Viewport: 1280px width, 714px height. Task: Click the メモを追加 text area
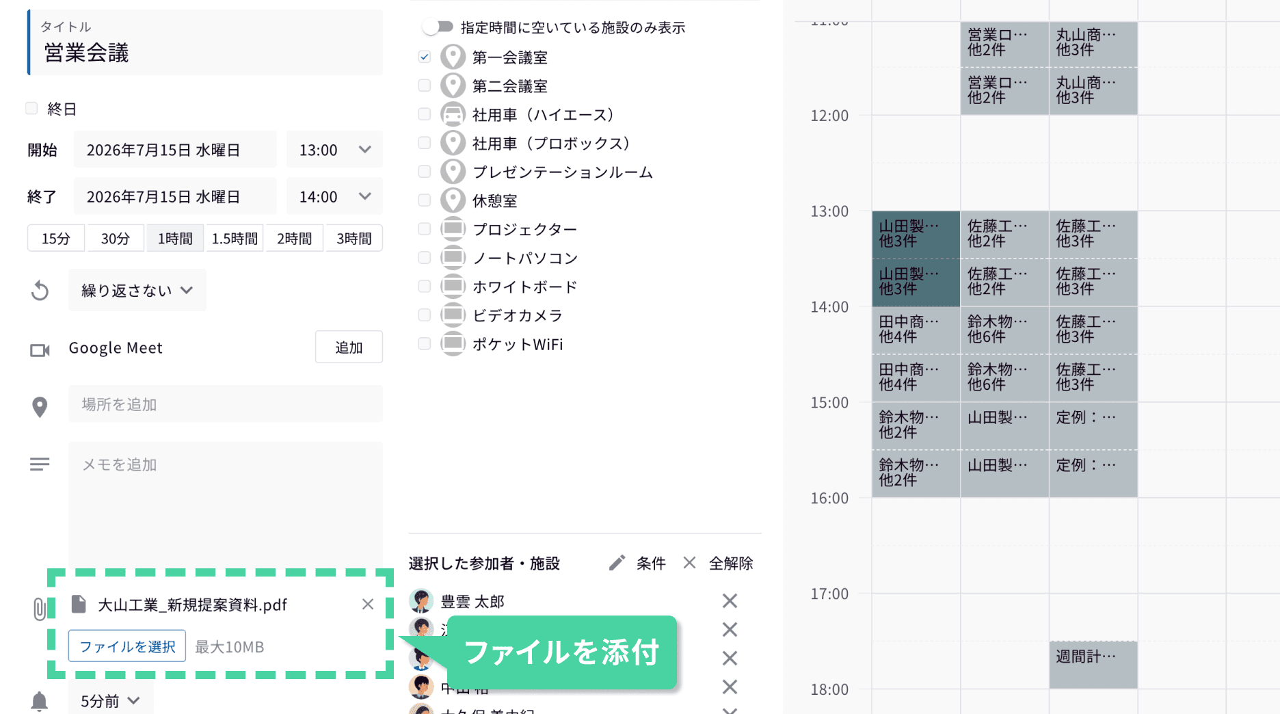coord(226,504)
